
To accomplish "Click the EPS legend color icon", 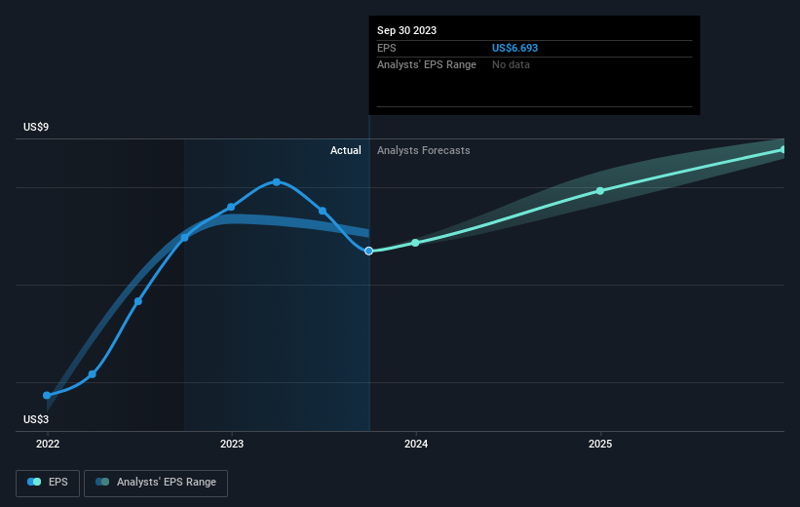I will coord(34,482).
